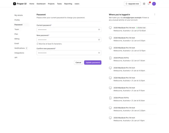The image size is (169, 133).
Task: Open the Users nav item
Action: click(77, 4)
